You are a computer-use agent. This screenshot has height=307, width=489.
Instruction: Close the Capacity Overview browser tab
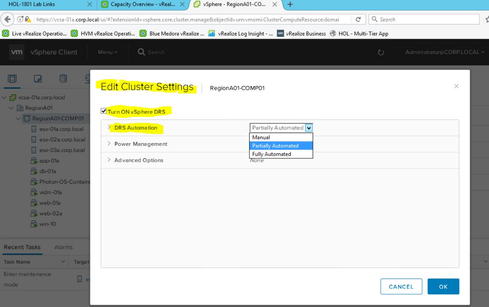click(x=182, y=4)
